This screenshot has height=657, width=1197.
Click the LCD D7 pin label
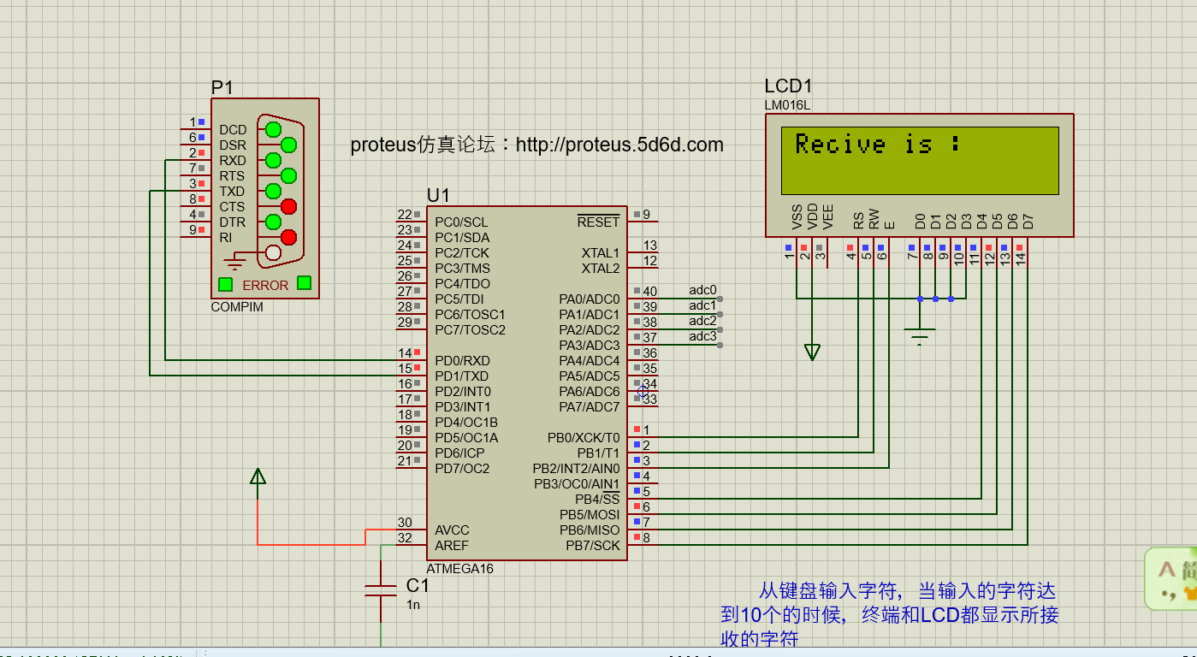[1028, 221]
